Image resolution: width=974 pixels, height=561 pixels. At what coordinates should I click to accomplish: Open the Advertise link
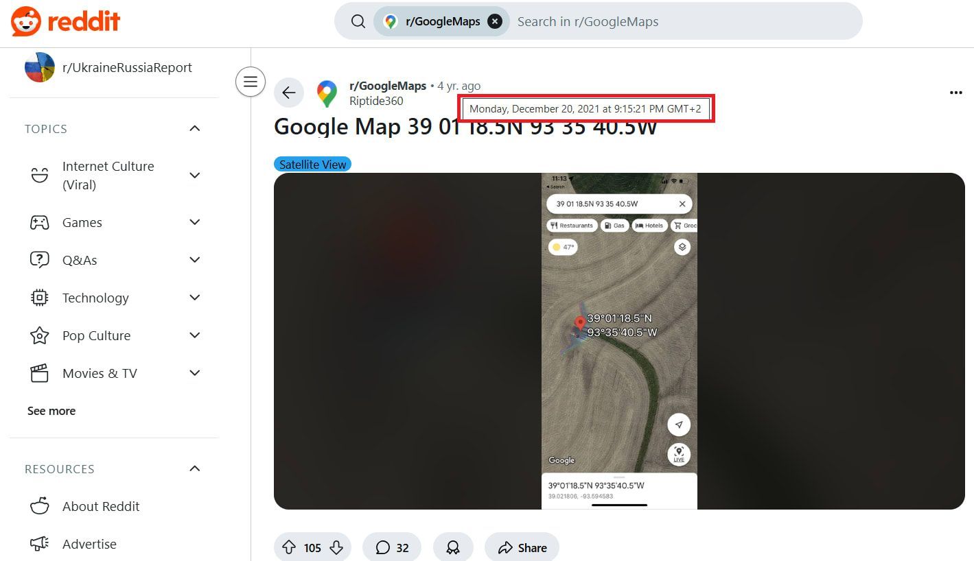point(89,544)
